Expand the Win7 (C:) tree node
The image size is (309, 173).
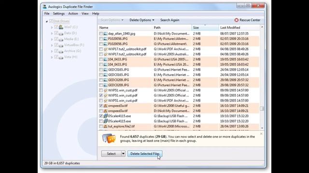click(x=52, y=27)
